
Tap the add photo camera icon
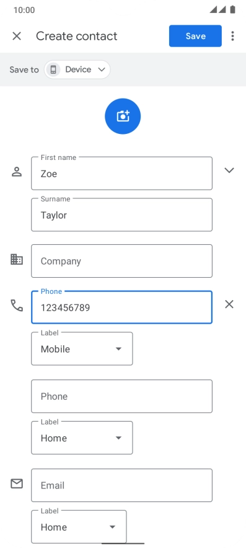click(x=123, y=116)
